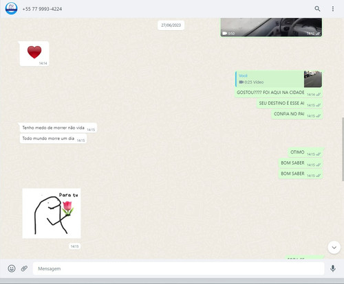Jump to latest messages with the down chevron
344x284 pixels.
coord(334,248)
